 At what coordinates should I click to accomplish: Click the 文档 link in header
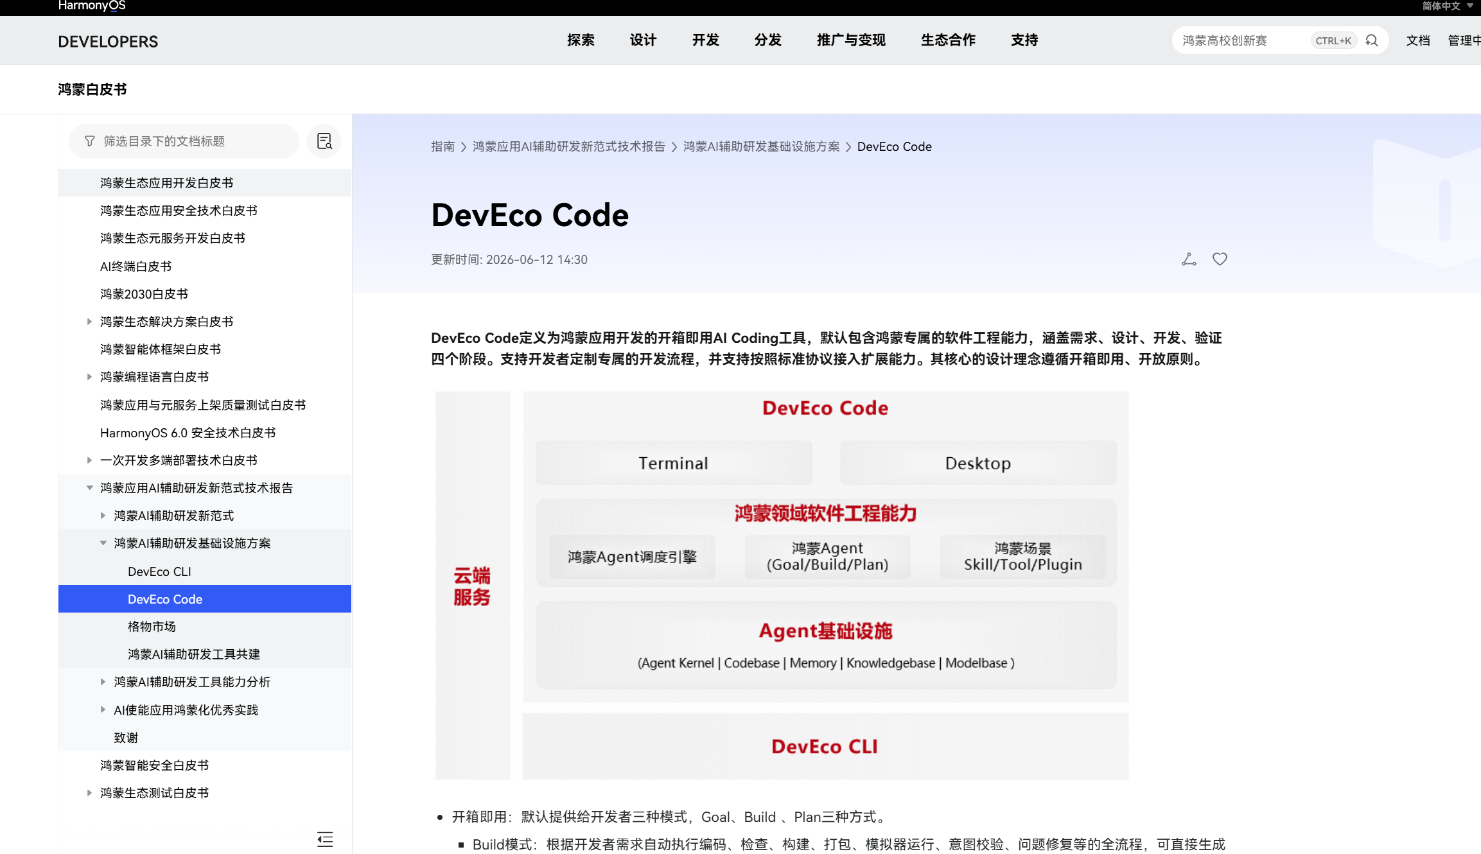pyautogui.click(x=1418, y=40)
